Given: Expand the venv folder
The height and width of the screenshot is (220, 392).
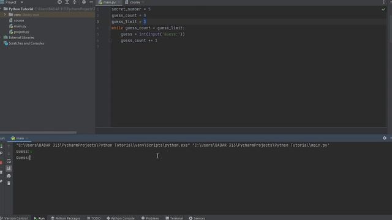Looking at the screenshot, I should click(x=5, y=15).
